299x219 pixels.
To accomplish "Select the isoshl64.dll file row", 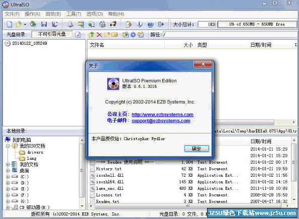I will (x=190, y=182).
